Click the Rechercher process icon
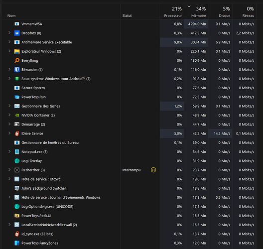The height and width of the screenshot is (249, 263). (x=17, y=170)
